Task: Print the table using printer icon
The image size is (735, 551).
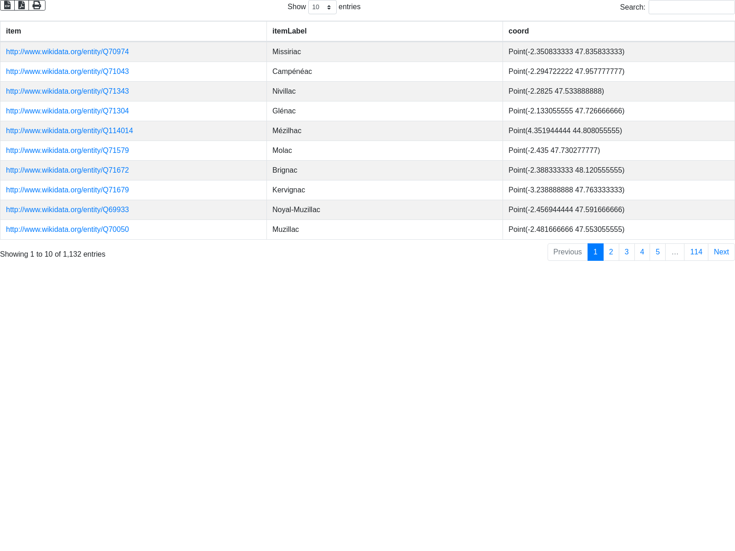Action: pos(37,6)
